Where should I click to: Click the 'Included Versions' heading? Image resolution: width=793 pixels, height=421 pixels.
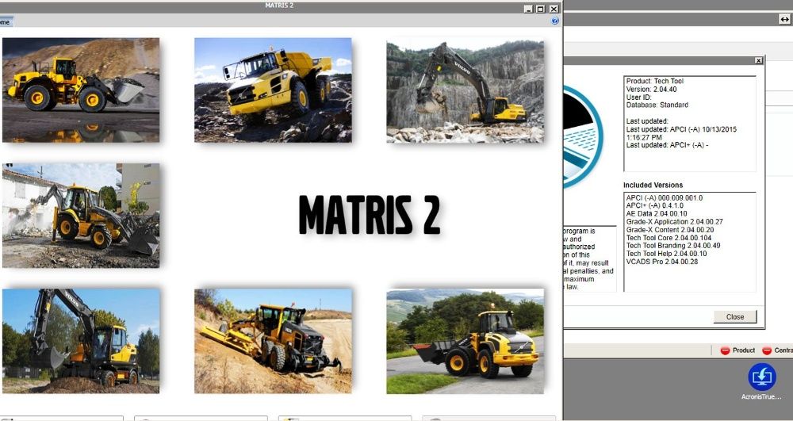coord(653,185)
